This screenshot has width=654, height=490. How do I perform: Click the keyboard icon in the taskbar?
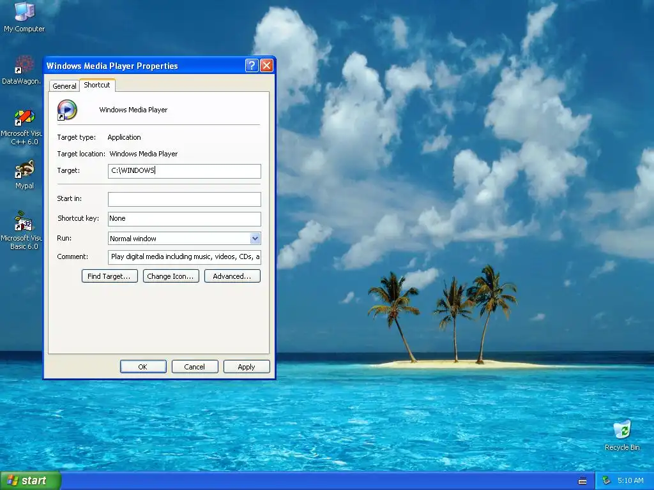(582, 481)
